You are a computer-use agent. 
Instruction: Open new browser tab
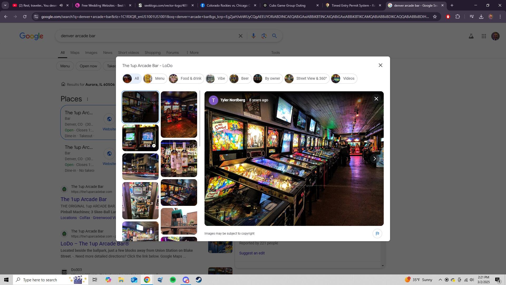point(452,5)
